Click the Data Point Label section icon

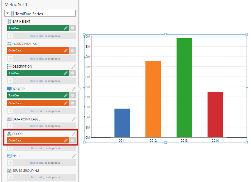[x=9, y=119]
